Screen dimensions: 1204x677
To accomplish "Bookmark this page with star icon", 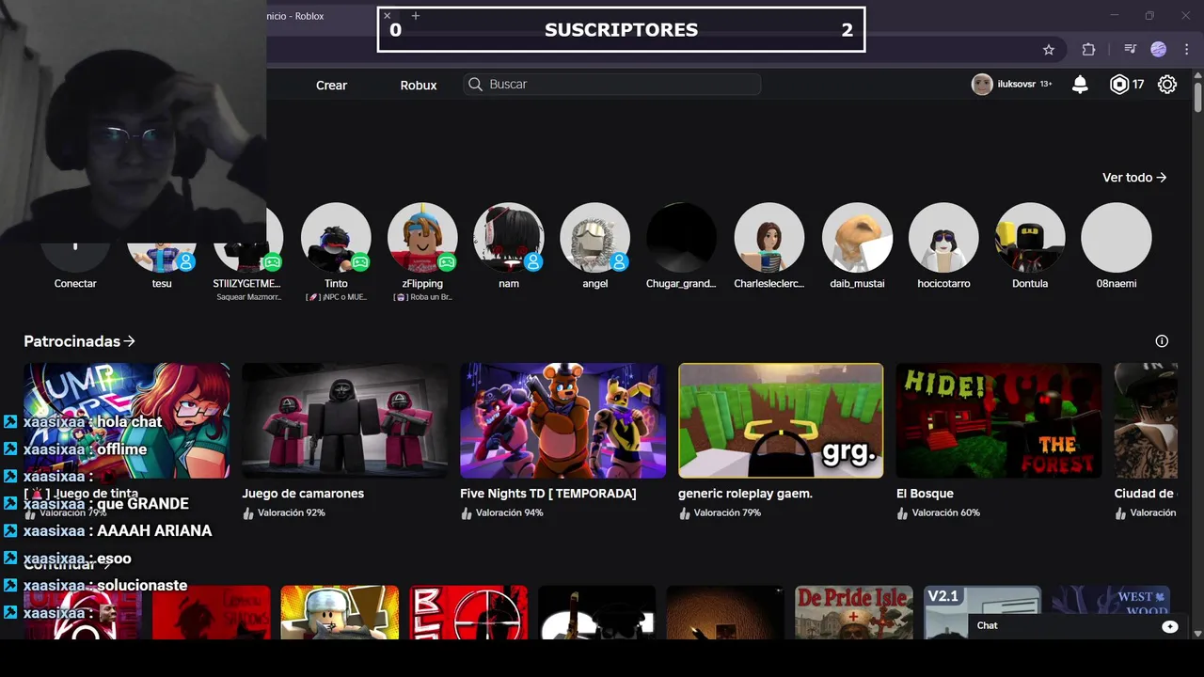I will (x=1049, y=50).
